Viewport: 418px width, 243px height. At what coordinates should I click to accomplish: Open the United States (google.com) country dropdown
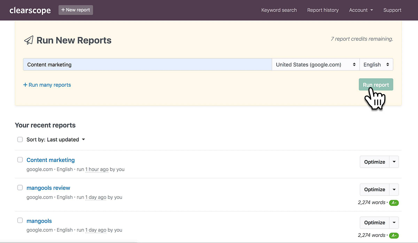[316, 65]
